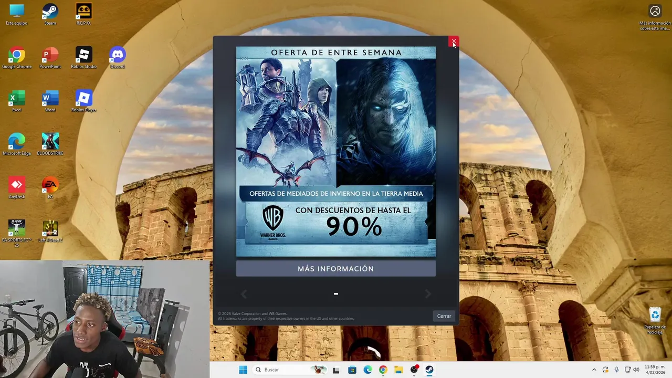Open Microsoft Edge from the taskbar
This screenshot has width=672, height=378.
(367, 370)
